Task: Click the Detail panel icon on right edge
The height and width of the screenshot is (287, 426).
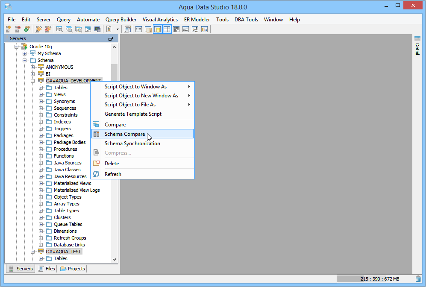Action: coord(417,38)
